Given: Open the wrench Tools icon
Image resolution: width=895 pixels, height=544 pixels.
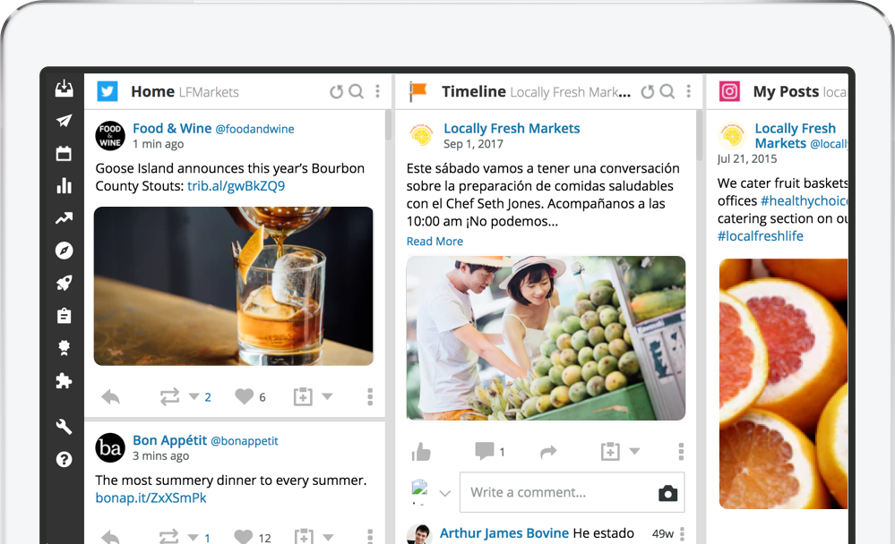Looking at the screenshot, I should coord(64,427).
